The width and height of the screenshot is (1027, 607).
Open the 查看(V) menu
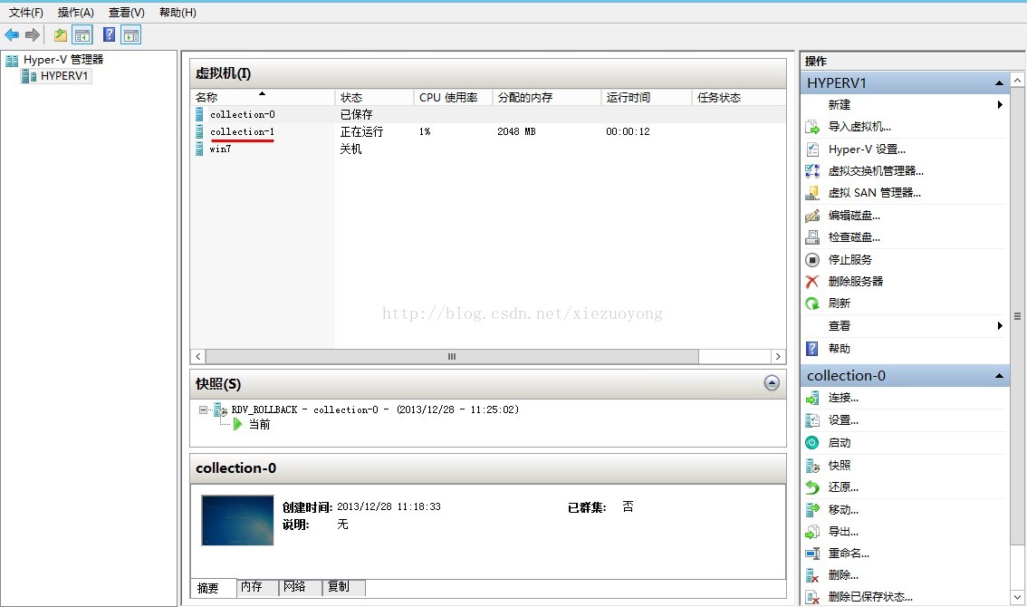(x=127, y=13)
